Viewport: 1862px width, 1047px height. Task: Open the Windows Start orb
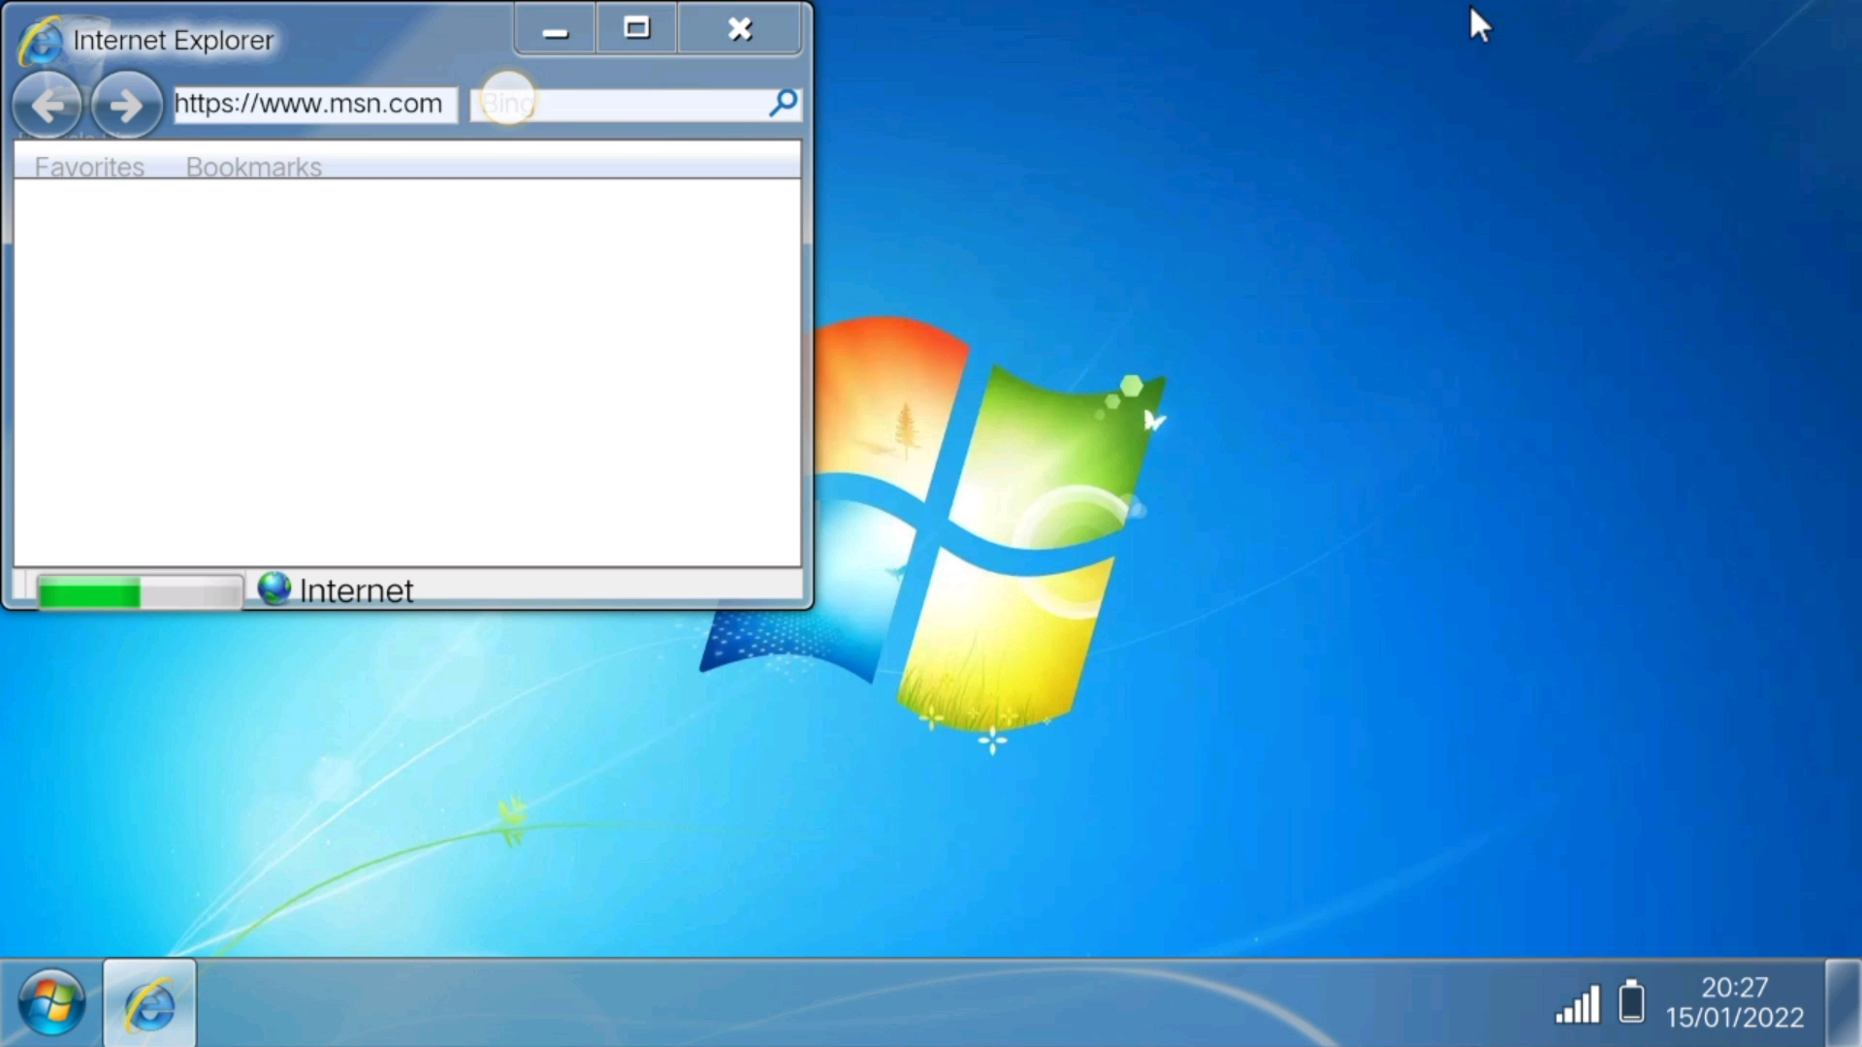coord(50,1002)
